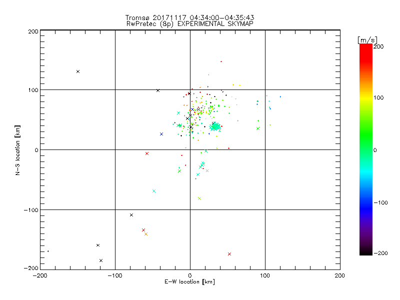Click the '100' tick label on the E-W axis

265,275
